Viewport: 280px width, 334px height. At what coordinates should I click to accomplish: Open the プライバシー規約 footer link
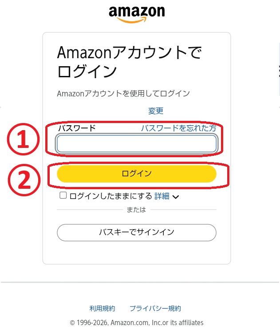point(155,308)
